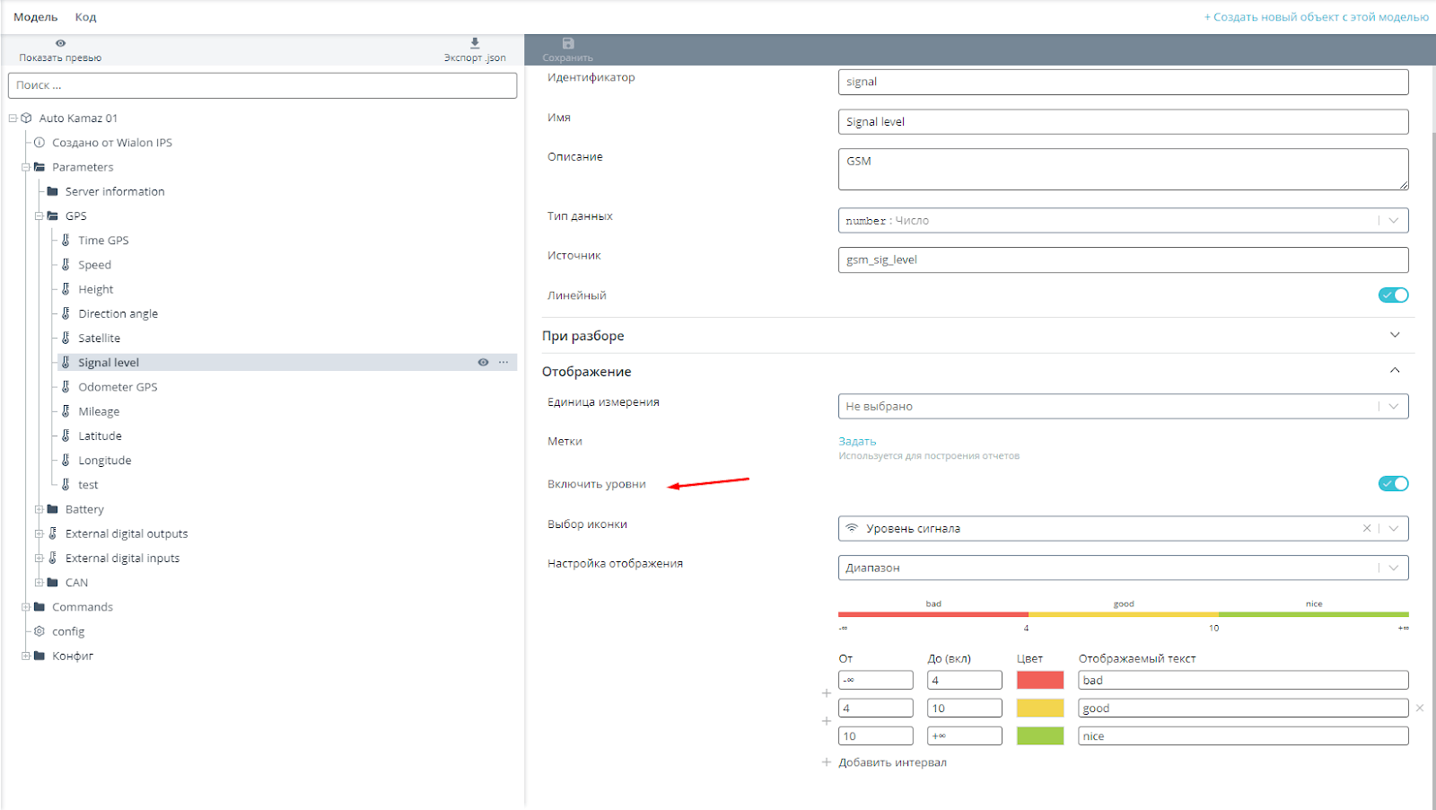Click plus icon to insert interval after bad row
This screenshot has width=1436, height=810.
click(x=827, y=693)
